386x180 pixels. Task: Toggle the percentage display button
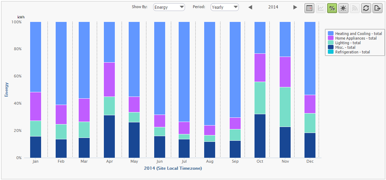(332, 8)
